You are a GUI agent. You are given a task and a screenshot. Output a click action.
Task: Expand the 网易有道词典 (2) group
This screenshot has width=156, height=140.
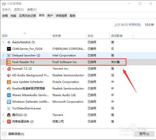3,122
